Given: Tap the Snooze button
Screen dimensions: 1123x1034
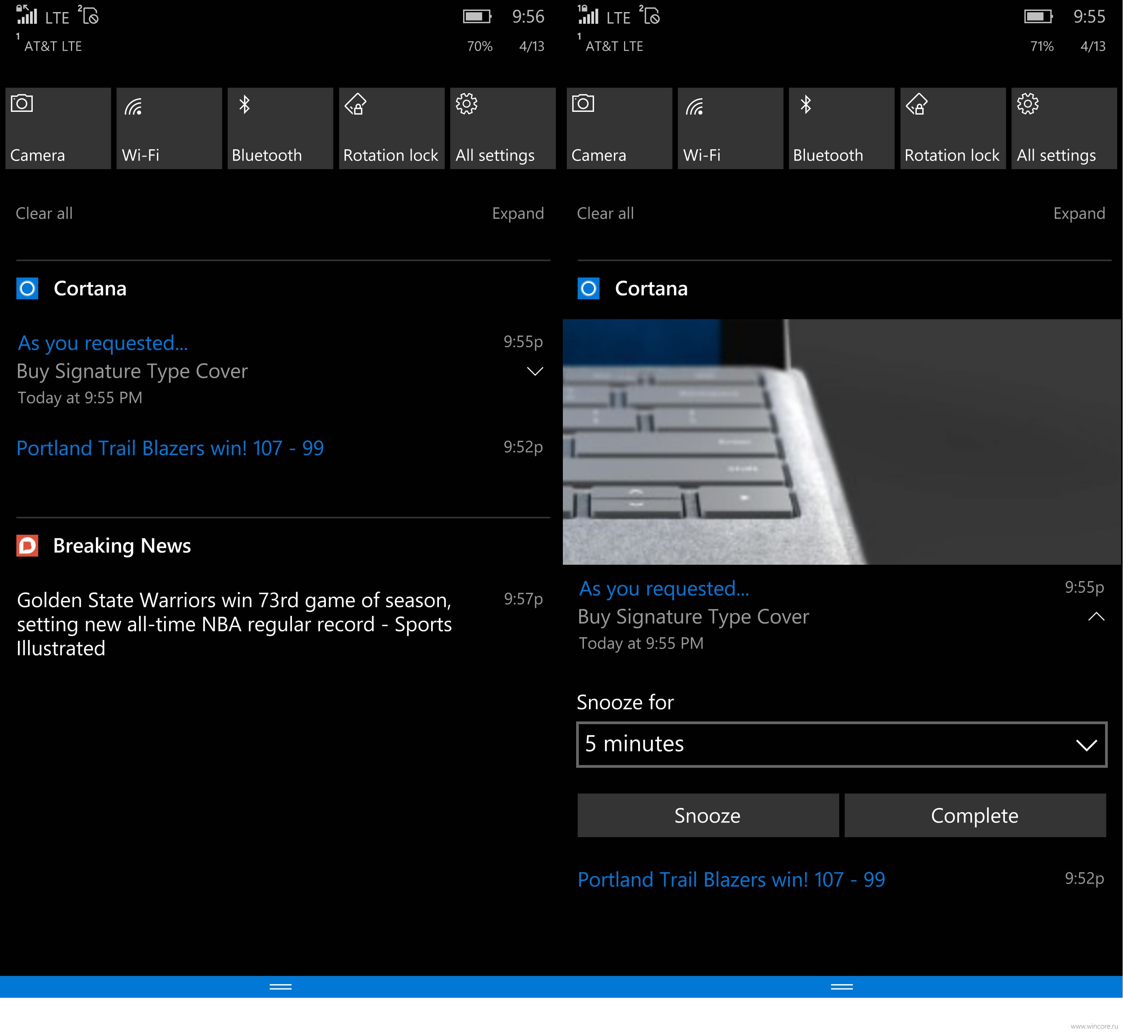Looking at the screenshot, I should (708, 815).
